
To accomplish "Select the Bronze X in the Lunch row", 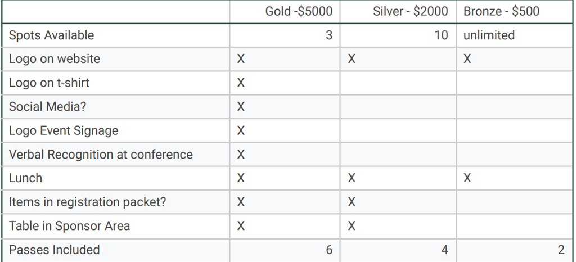I will (x=467, y=178).
